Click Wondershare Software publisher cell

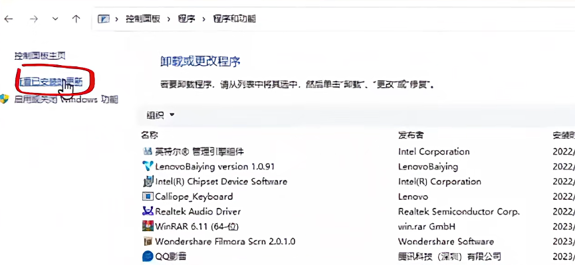click(446, 242)
